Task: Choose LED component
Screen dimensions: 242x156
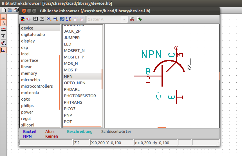Action: [x=82, y=44]
